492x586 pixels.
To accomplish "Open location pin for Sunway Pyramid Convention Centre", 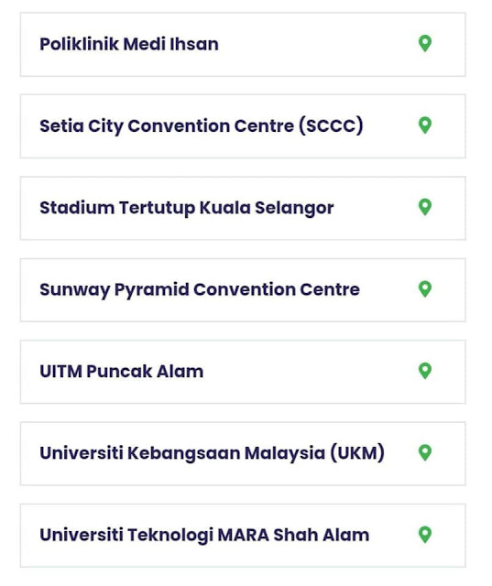I will pos(425,289).
